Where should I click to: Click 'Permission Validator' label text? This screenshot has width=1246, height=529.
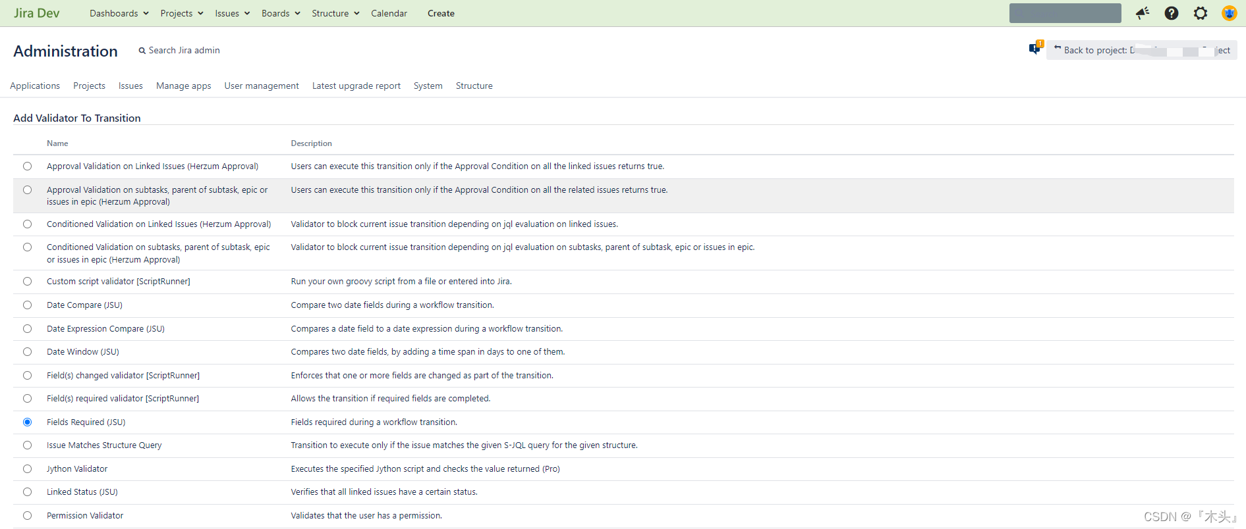(85, 516)
